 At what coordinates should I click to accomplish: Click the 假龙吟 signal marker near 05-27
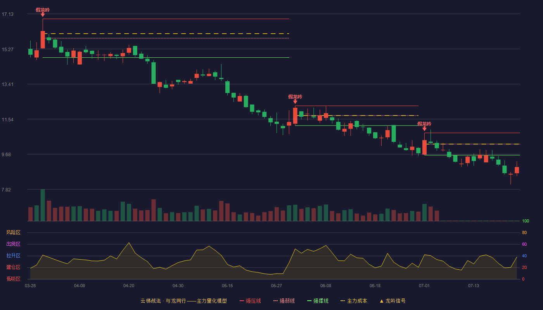(295, 102)
